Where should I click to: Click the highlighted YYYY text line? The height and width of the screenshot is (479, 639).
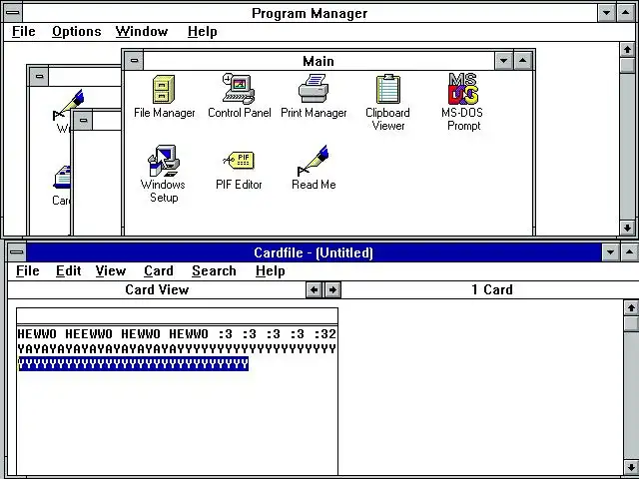133,363
